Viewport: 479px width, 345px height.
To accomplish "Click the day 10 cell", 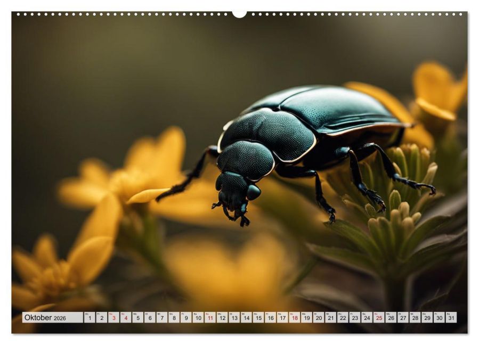I will (x=198, y=317).
